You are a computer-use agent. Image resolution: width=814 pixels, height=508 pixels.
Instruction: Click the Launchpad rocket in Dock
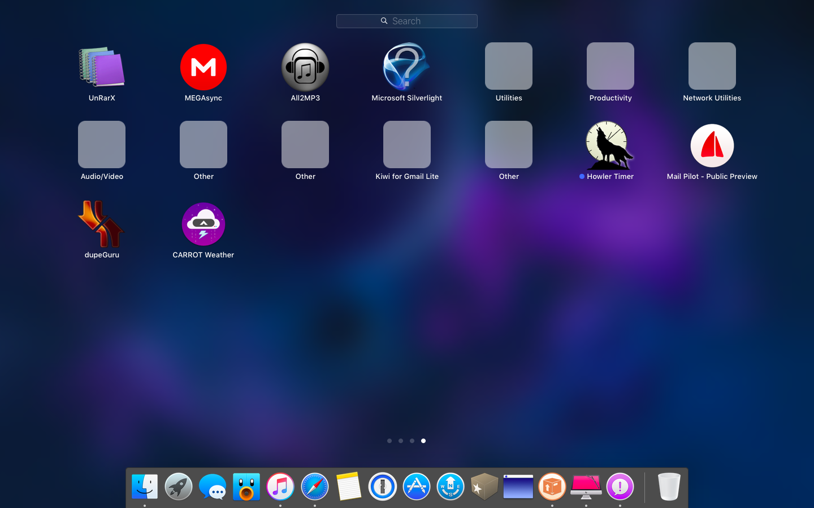[179, 487]
